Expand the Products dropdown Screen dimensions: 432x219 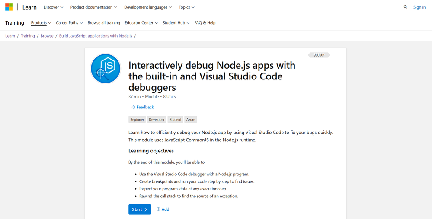(x=41, y=23)
